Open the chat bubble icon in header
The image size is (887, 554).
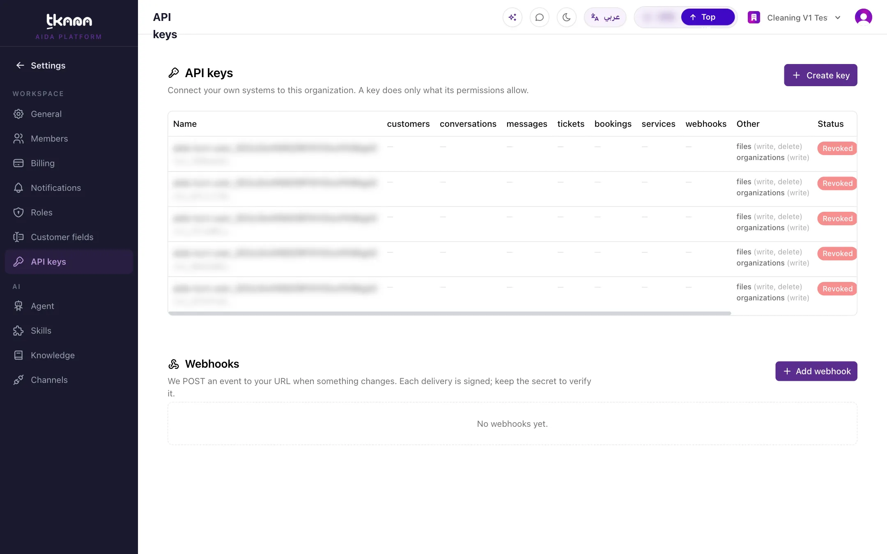click(539, 17)
